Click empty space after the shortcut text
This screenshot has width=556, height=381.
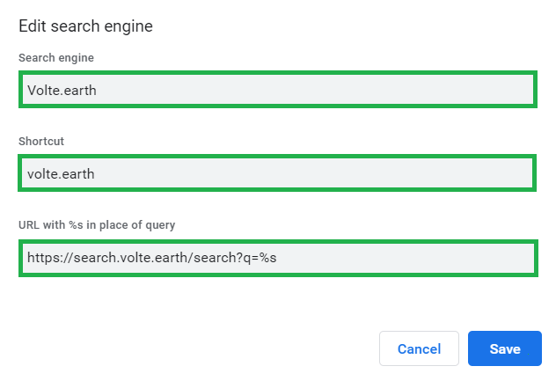(308, 173)
